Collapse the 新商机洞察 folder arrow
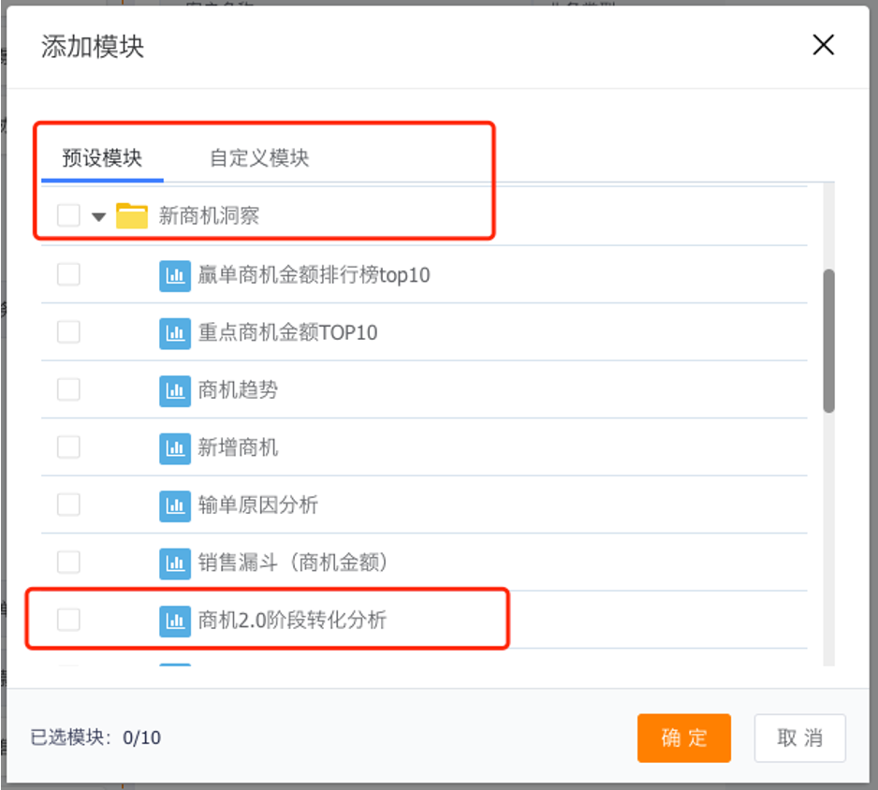 pos(98,217)
